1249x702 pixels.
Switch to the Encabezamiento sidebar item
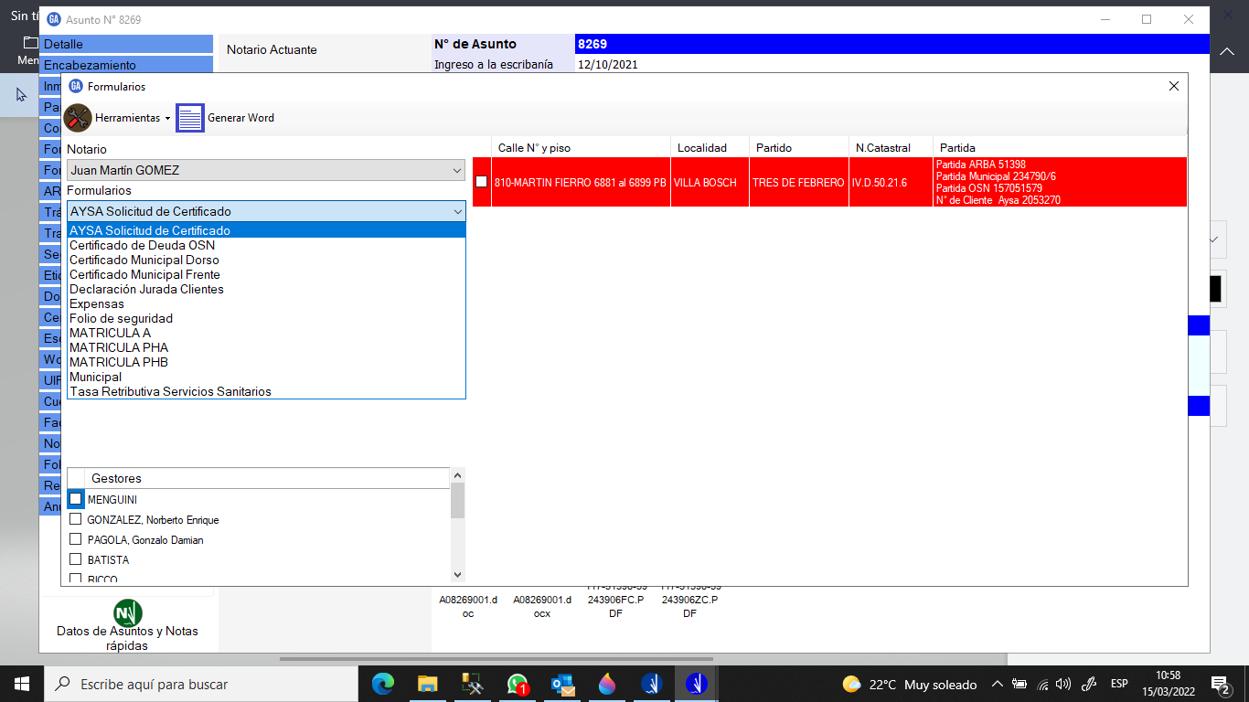(x=90, y=65)
